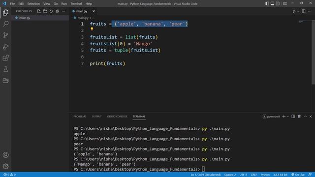315x177 pixels.
Task: Open the Run menu
Action: click(x=64, y=3)
